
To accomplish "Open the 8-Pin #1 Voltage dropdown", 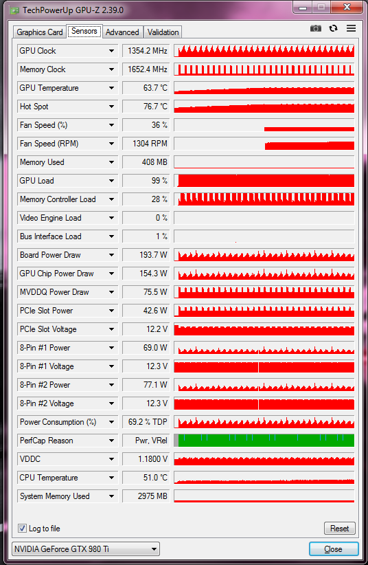I will [x=112, y=366].
